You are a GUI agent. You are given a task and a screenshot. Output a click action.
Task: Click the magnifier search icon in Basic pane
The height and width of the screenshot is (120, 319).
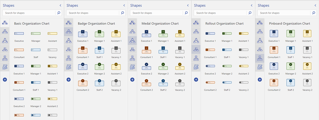(59, 13)
